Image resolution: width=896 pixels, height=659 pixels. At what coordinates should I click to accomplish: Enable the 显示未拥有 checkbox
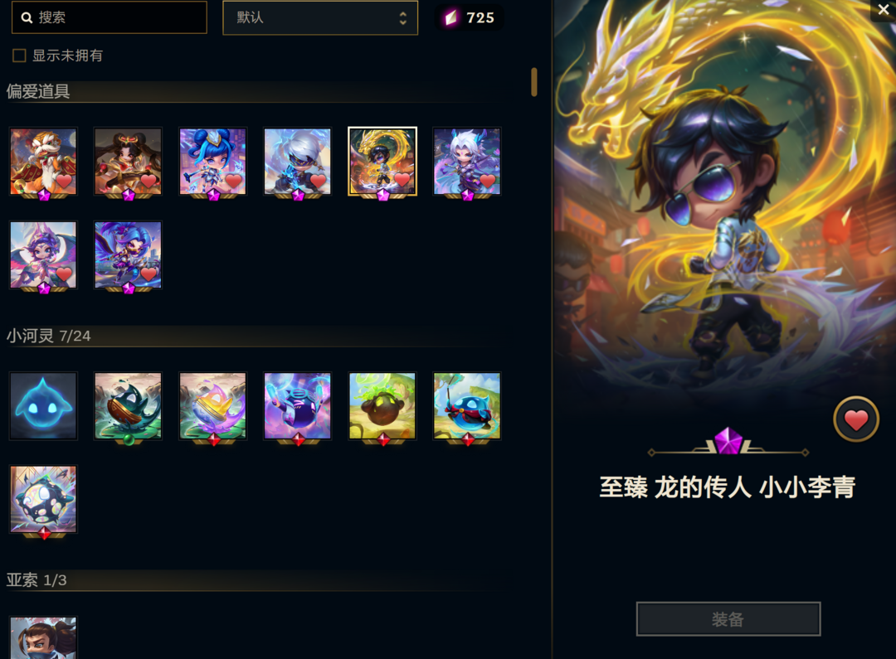pyautogui.click(x=19, y=56)
